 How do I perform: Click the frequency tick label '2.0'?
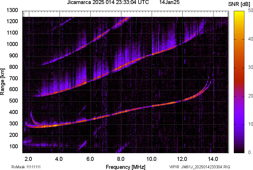pyautogui.click(x=28, y=159)
